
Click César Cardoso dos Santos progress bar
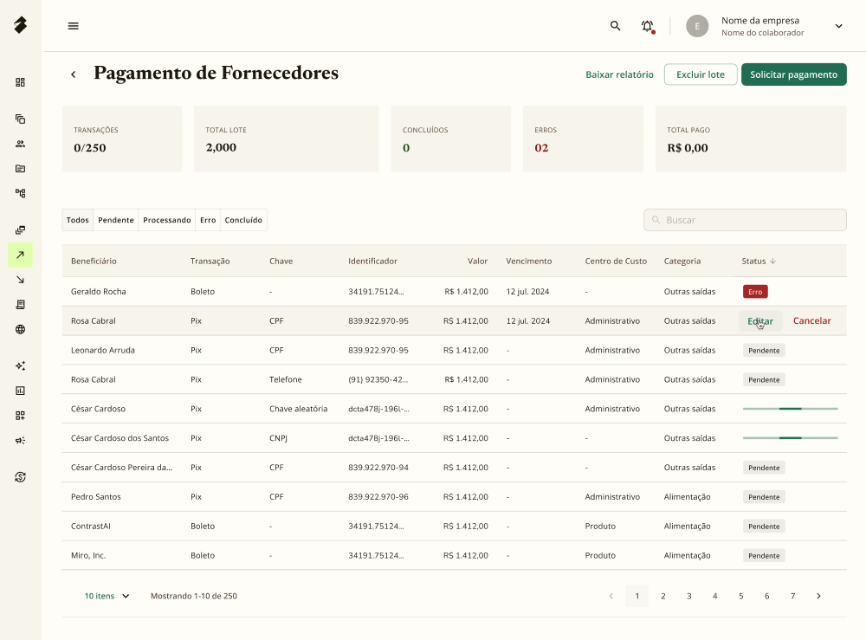pyautogui.click(x=791, y=438)
